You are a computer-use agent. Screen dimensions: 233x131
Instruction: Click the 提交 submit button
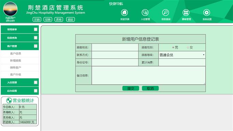pos(131,88)
